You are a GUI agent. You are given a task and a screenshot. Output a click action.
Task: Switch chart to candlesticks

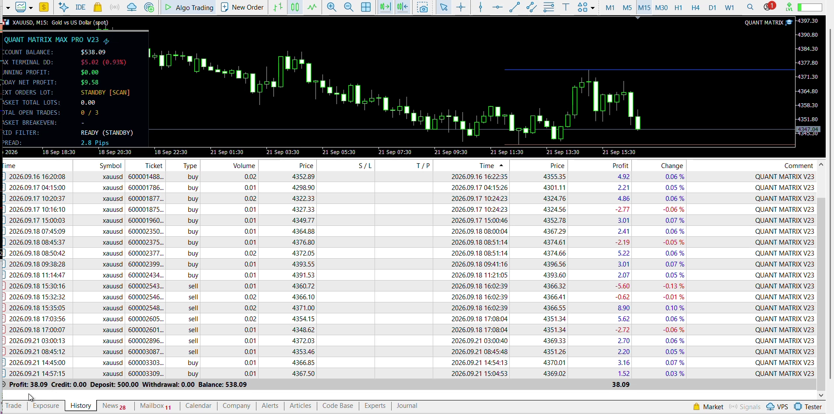point(295,7)
